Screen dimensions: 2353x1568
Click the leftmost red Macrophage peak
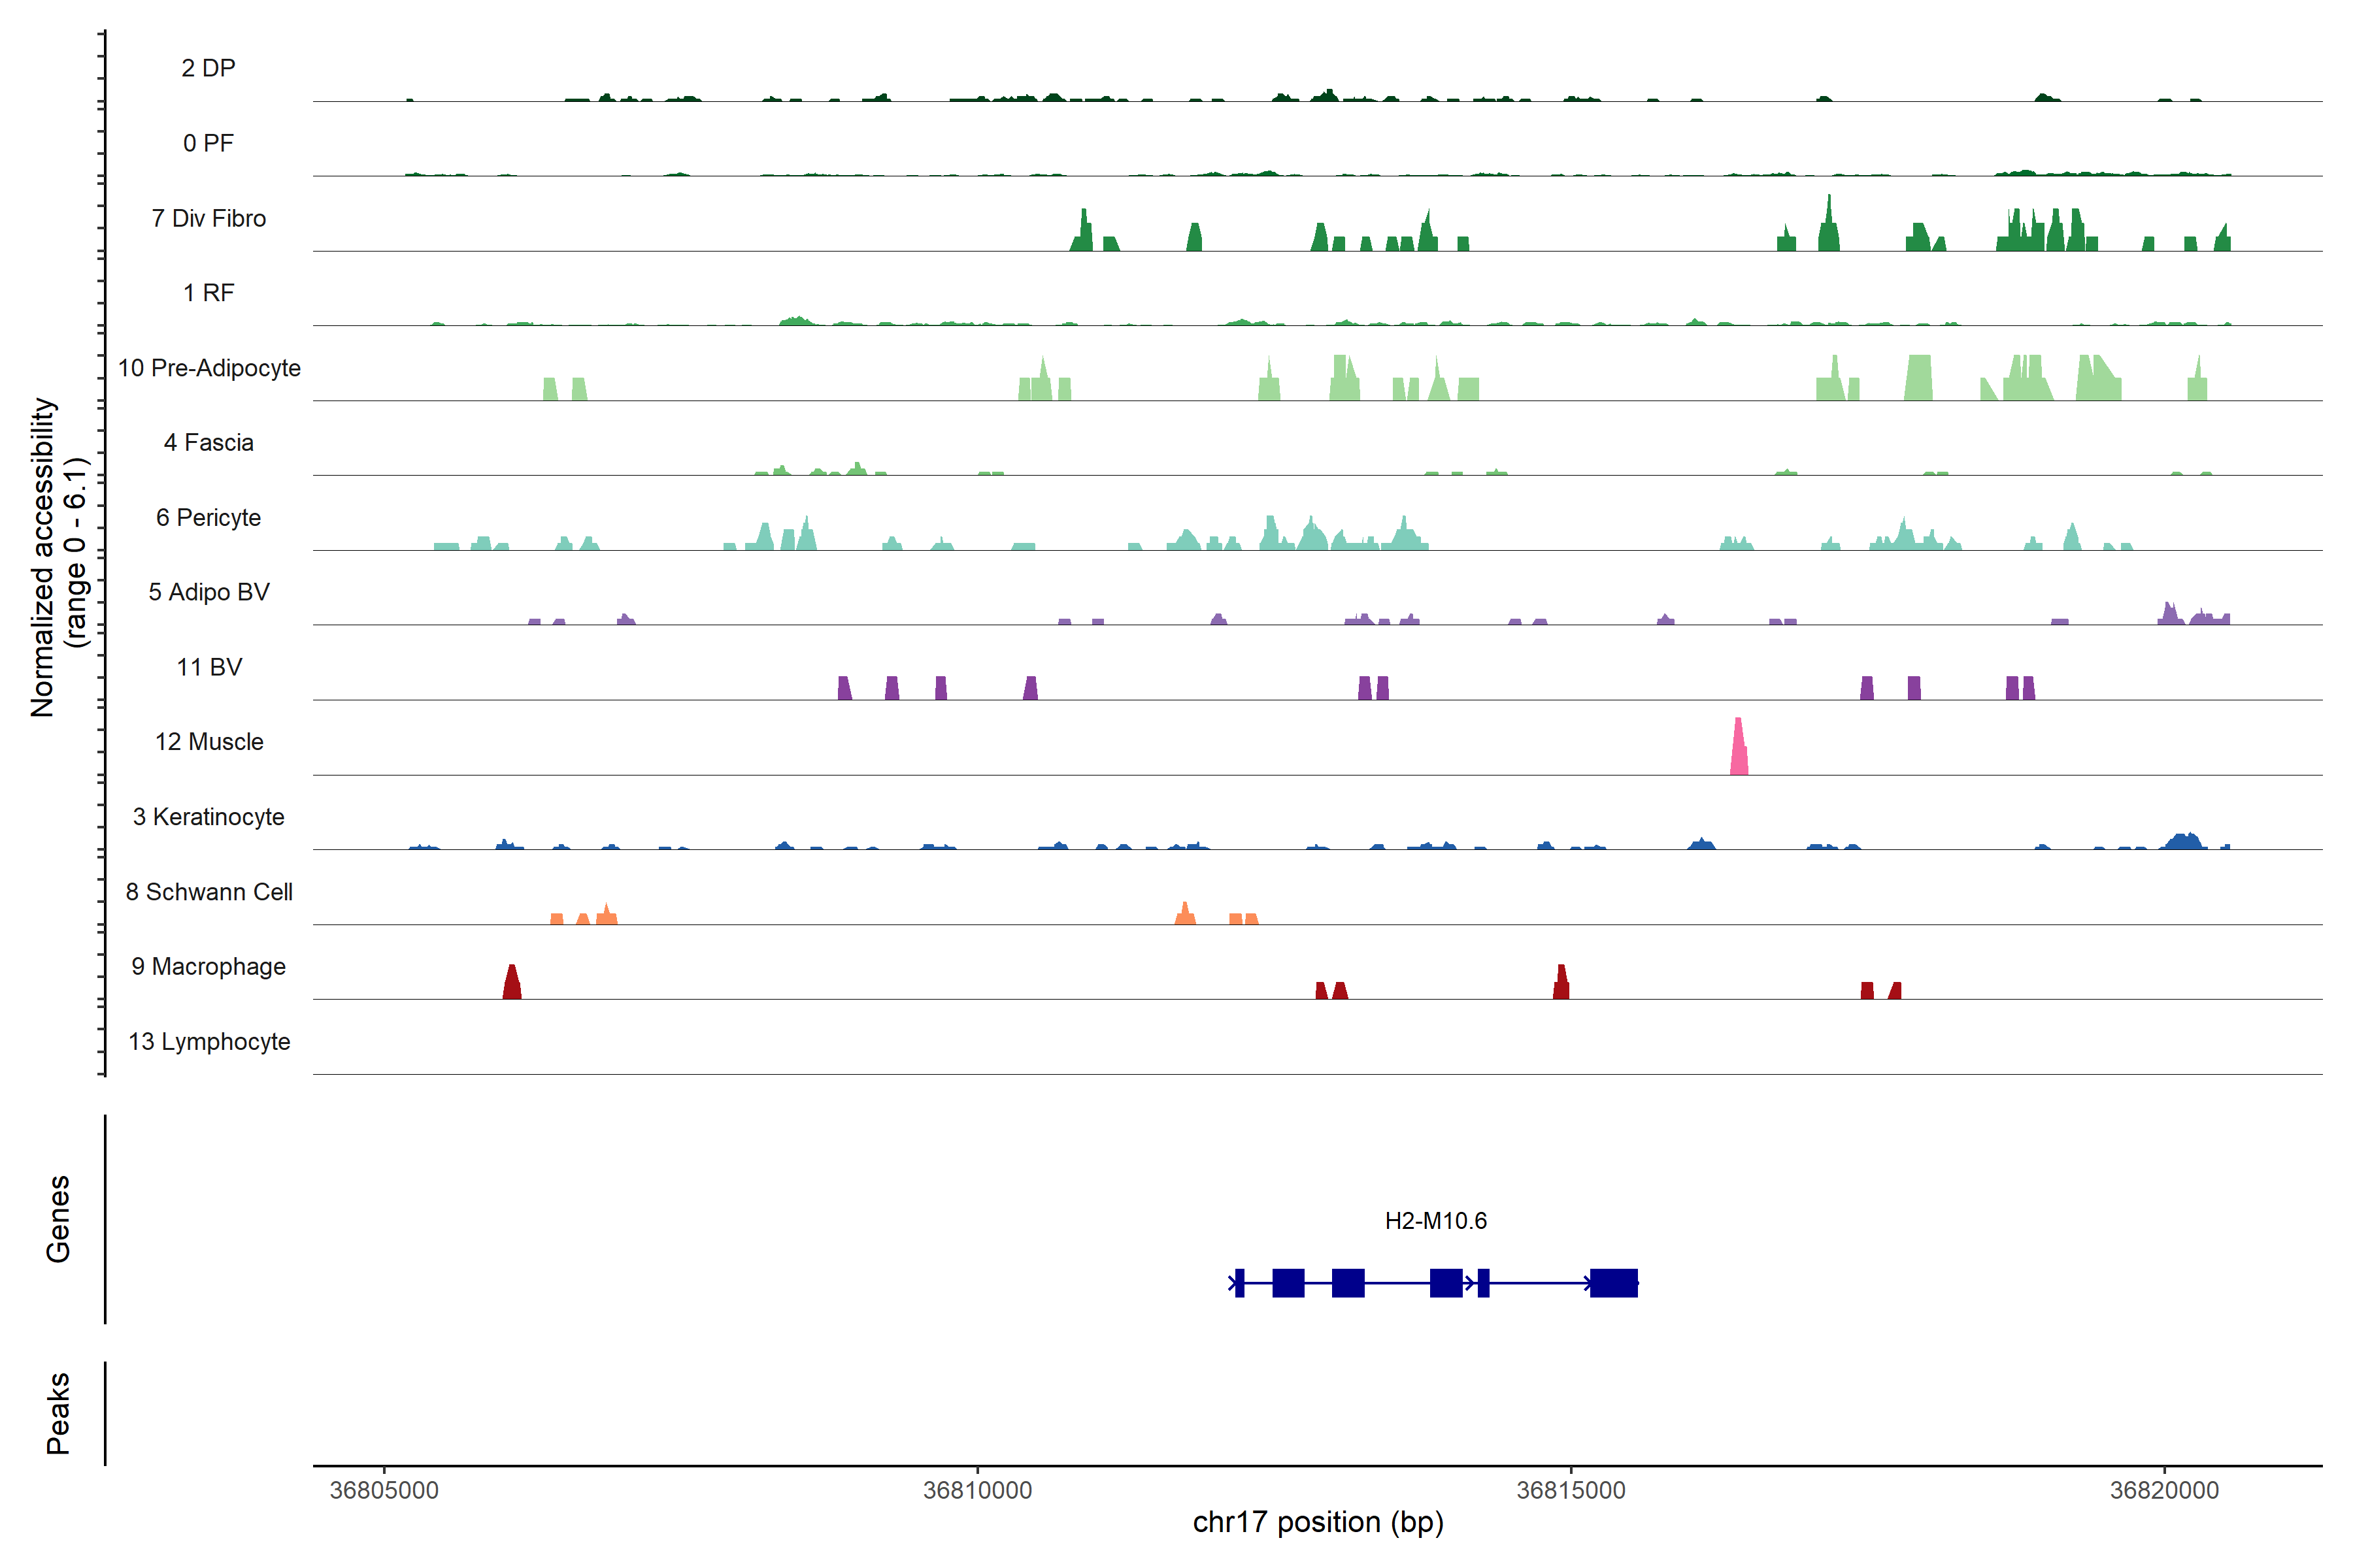coord(512,984)
